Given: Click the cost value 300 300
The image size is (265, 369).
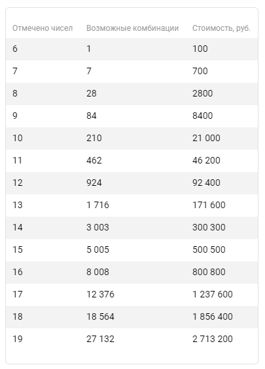Looking at the screenshot, I should click(209, 227).
